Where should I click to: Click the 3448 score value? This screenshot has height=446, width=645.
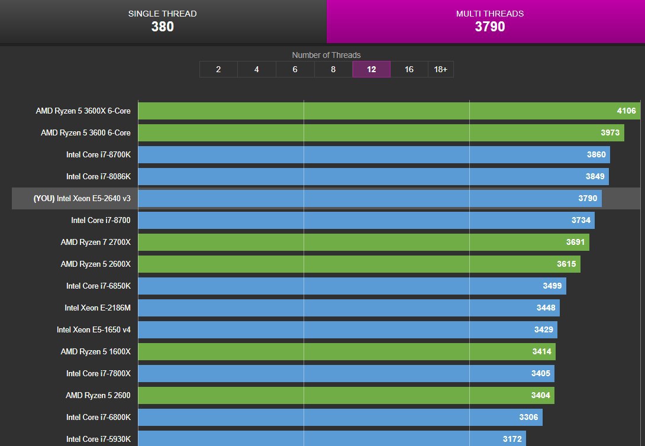tap(546, 308)
